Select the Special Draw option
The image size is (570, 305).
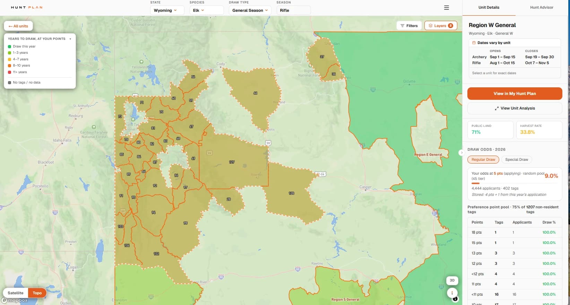pyautogui.click(x=517, y=159)
